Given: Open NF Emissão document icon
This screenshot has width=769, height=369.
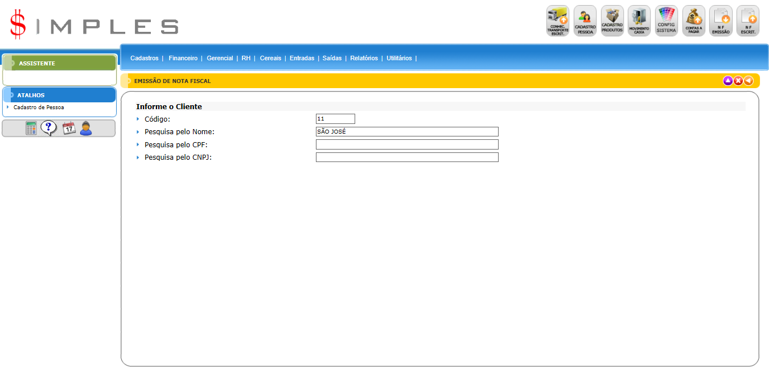Looking at the screenshot, I should [x=720, y=21].
